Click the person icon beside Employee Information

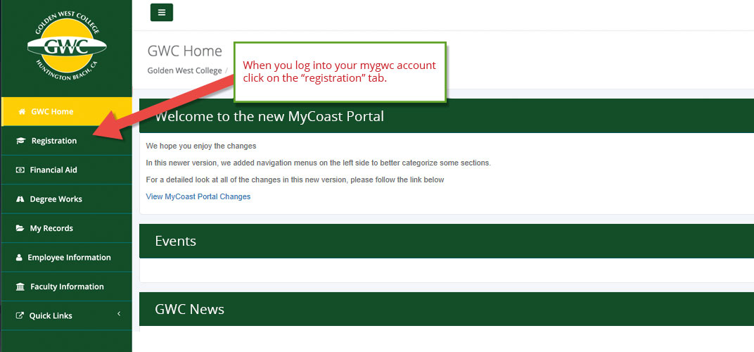(19, 258)
